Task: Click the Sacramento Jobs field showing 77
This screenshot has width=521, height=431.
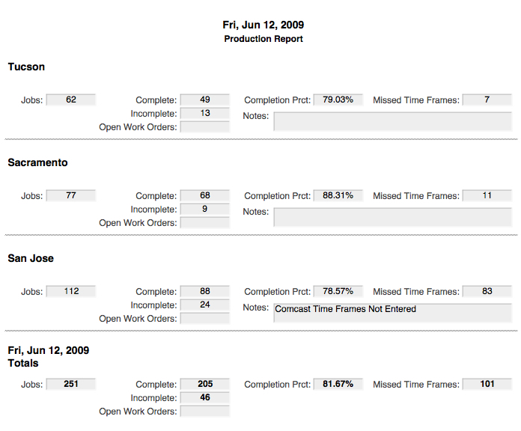Action: pyautogui.click(x=71, y=195)
